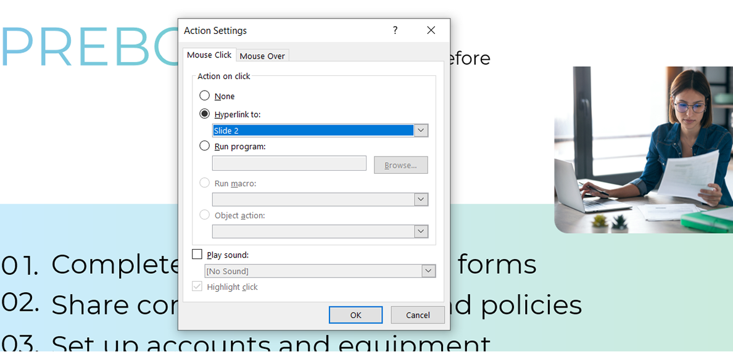
Task: Expand the Hyperlink to Slide 2 dropdown
Action: [421, 131]
